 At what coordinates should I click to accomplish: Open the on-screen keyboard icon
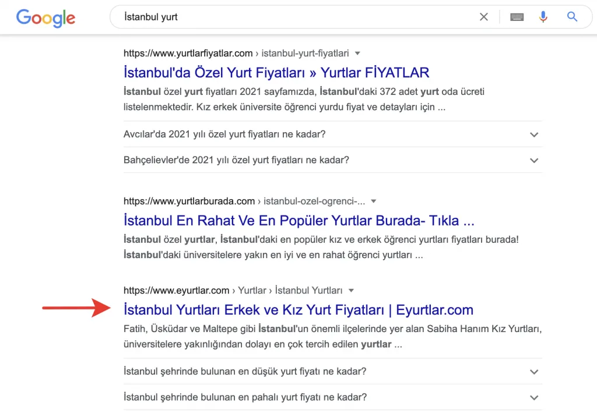pyautogui.click(x=517, y=17)
